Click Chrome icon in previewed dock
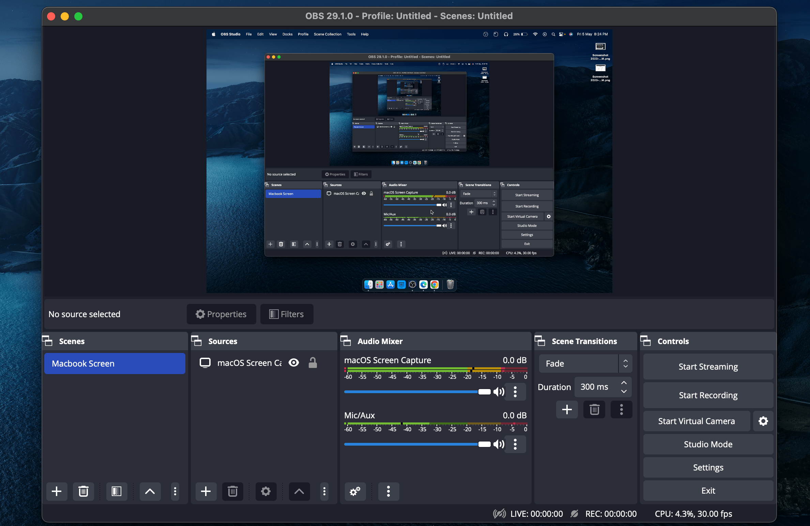Image resolution: width=810 pixels, height=526 pixels. coord(434,284)
